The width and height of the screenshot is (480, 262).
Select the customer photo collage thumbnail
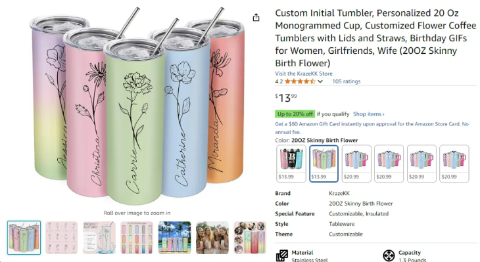250,238
